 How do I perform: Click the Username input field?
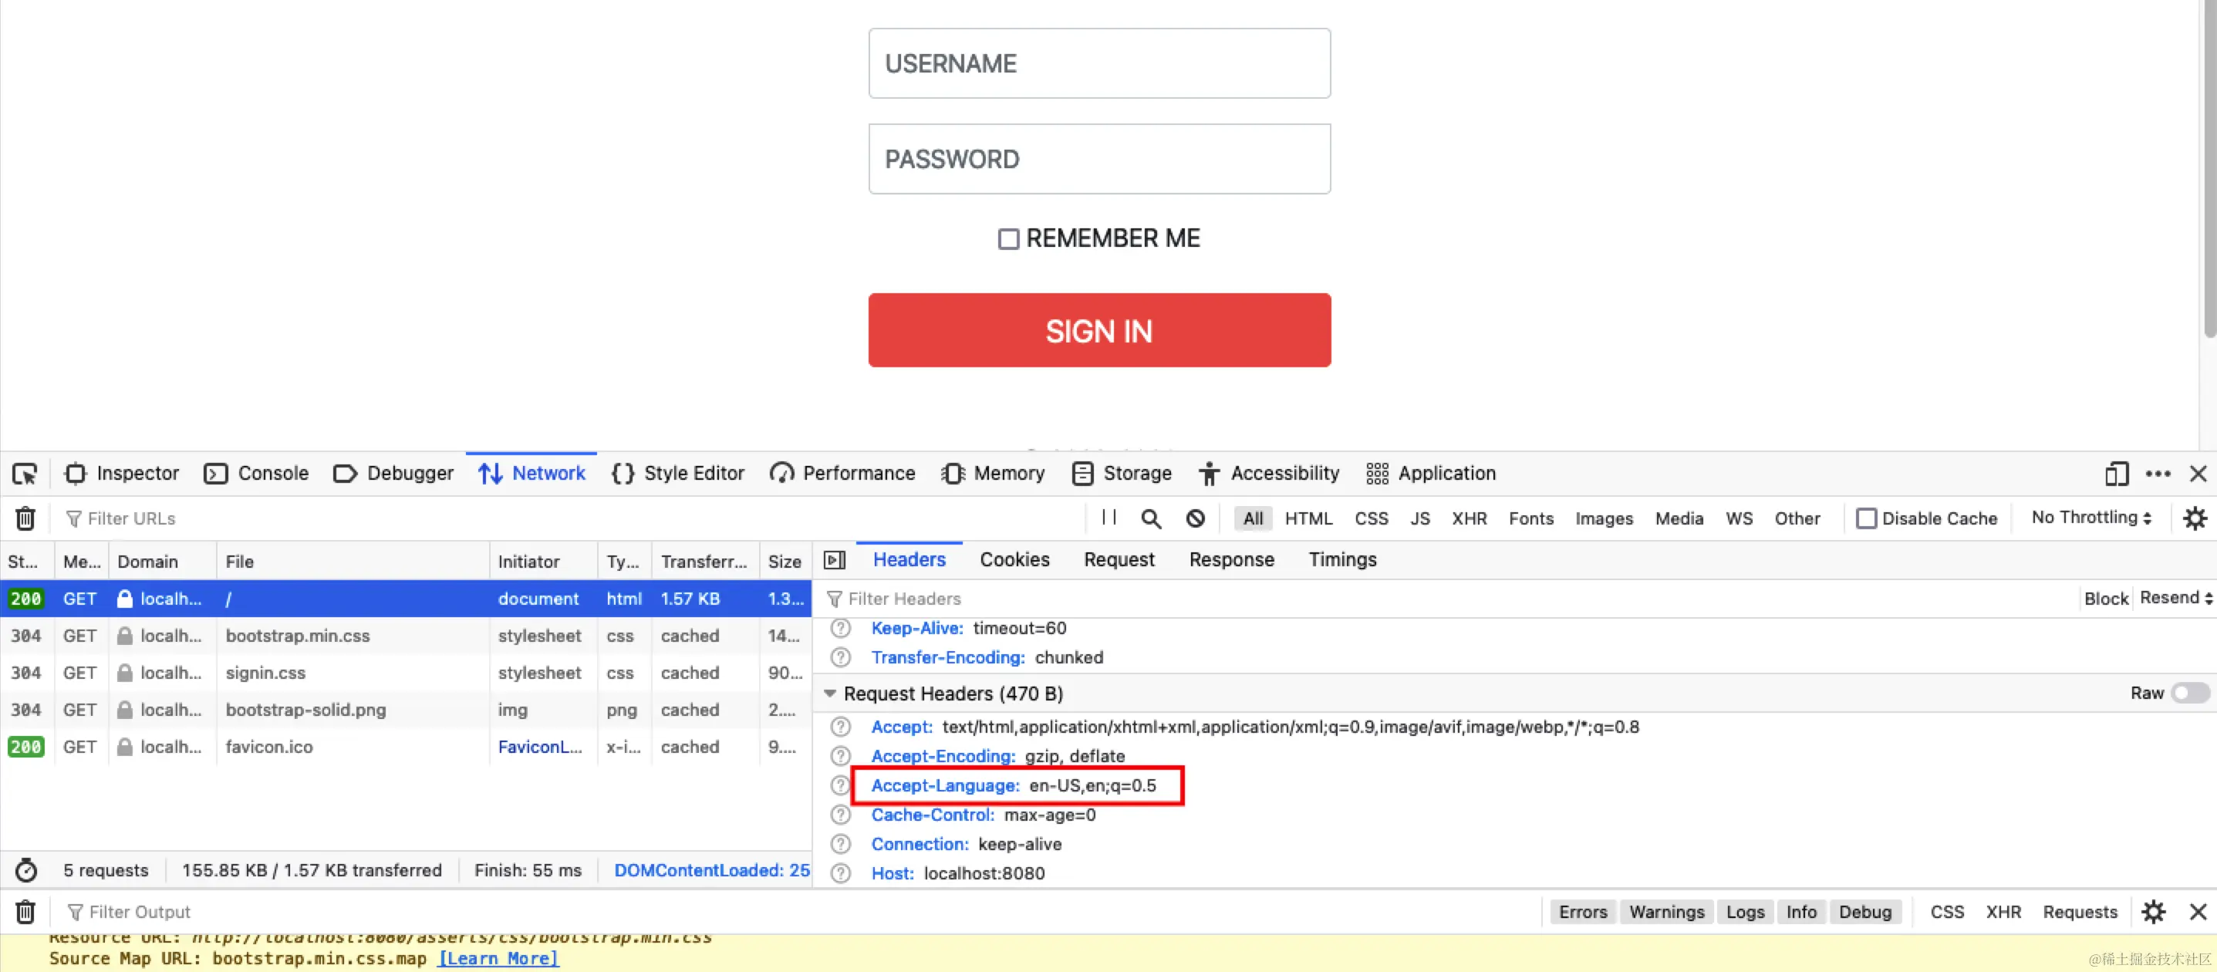[1099, 64]
